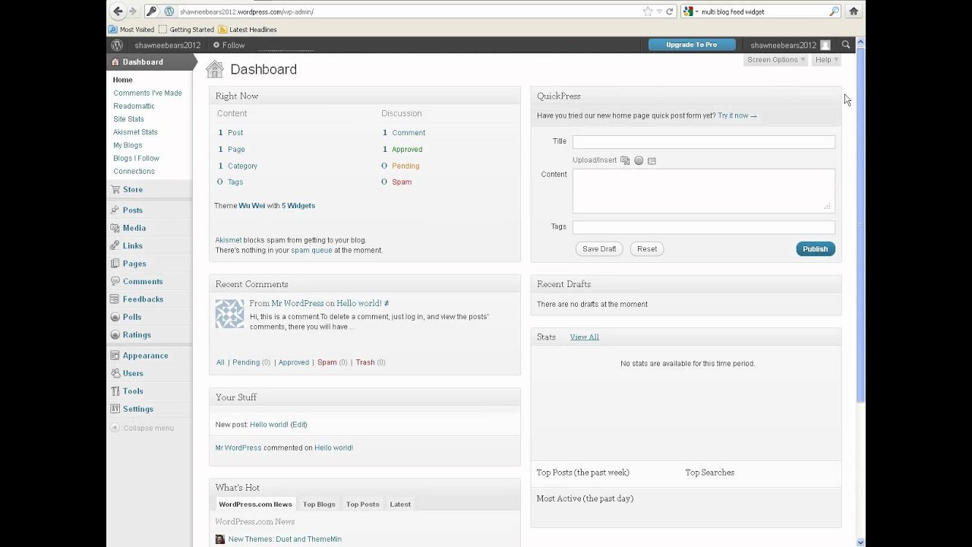Image resolution: width=972 pixels, height=547 pixels.
Task: Click the user avatar in admin bar
Action: [x=825, y=46]
